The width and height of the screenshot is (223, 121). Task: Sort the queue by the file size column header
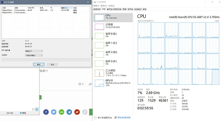coord(67,8)
